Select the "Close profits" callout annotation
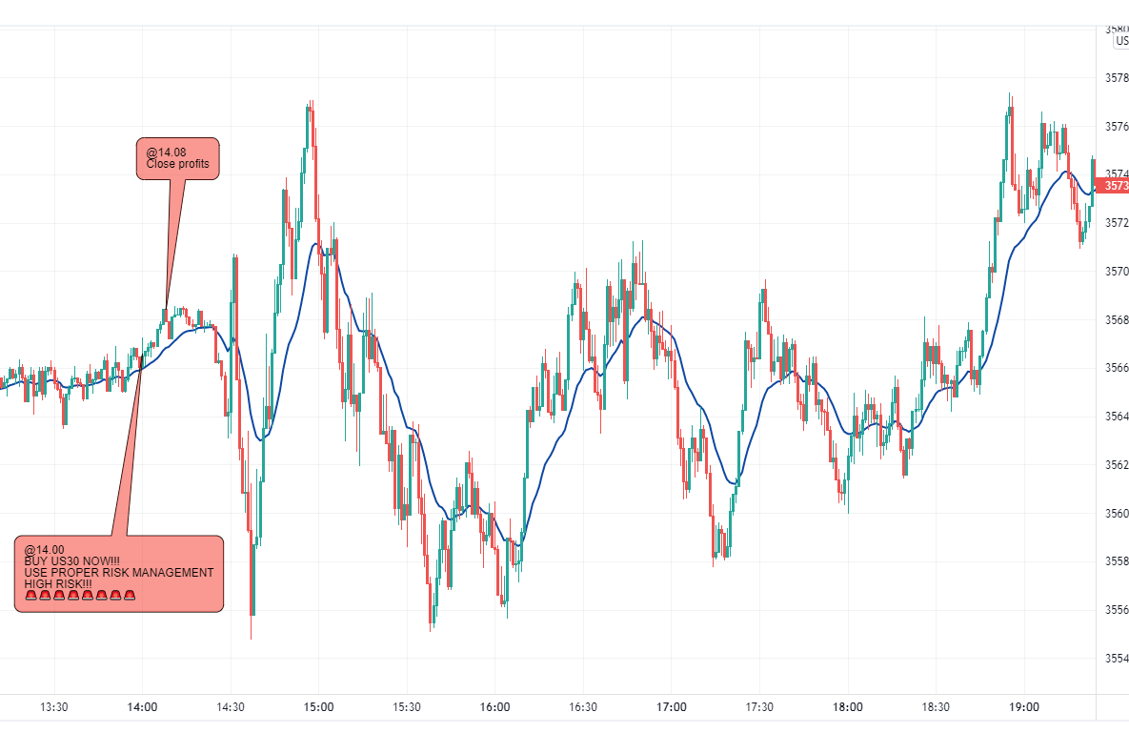1129x753 pixels. 178,158
